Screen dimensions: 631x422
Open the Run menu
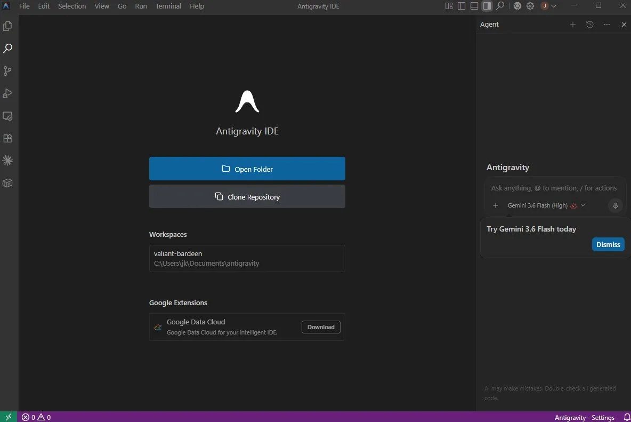coord(141,6)
